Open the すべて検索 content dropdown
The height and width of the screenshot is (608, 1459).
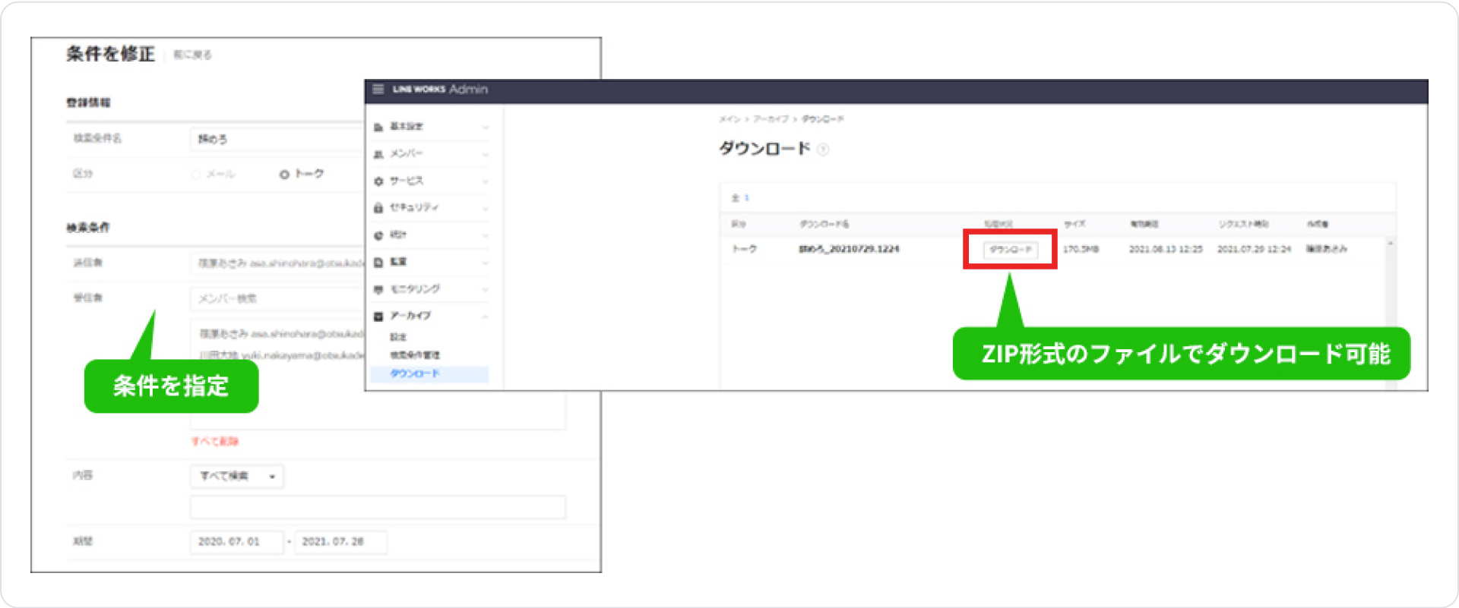click(x=237, y=476)
